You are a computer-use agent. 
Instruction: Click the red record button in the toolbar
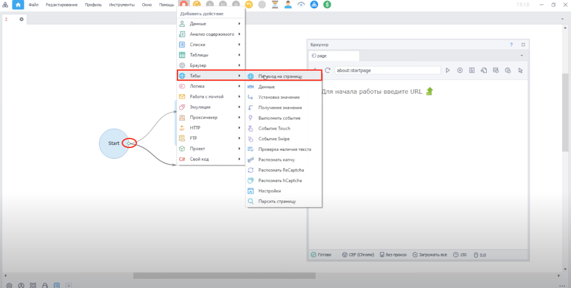click(184, 5)
